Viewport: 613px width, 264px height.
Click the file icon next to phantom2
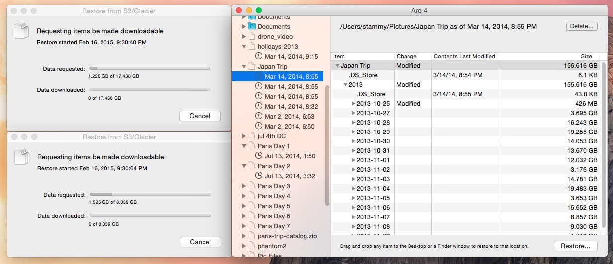(x=251, y=246)
